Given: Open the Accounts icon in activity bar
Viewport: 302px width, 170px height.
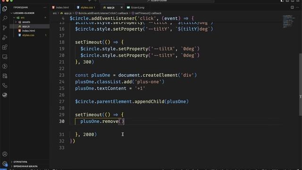Looking at the screenshot, I should [x=5, y=154].
